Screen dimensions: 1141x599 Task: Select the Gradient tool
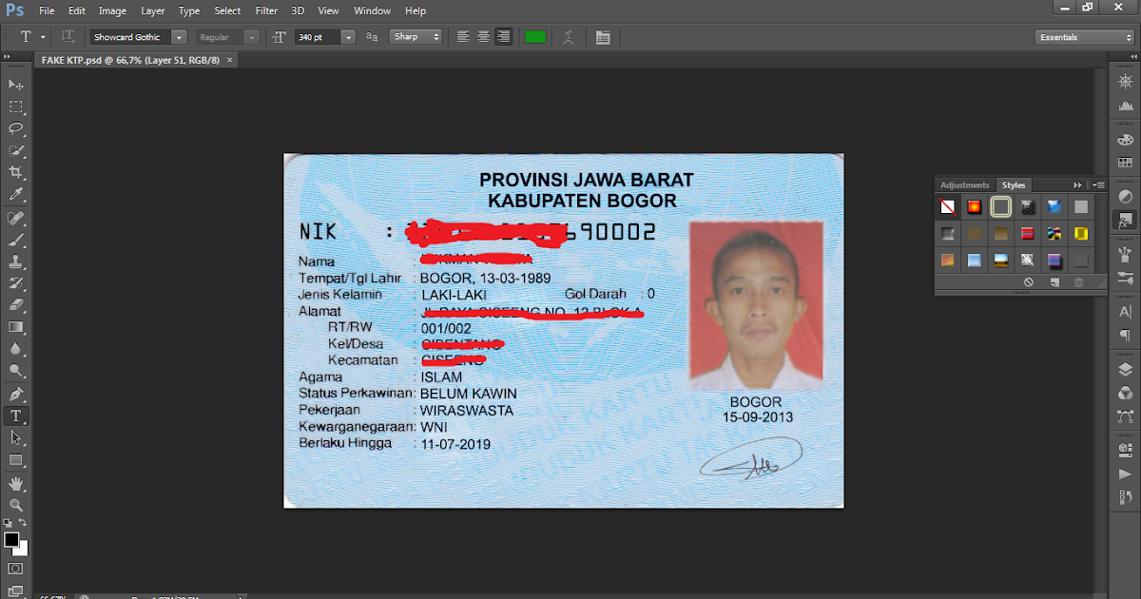click(x=16, y=328)
